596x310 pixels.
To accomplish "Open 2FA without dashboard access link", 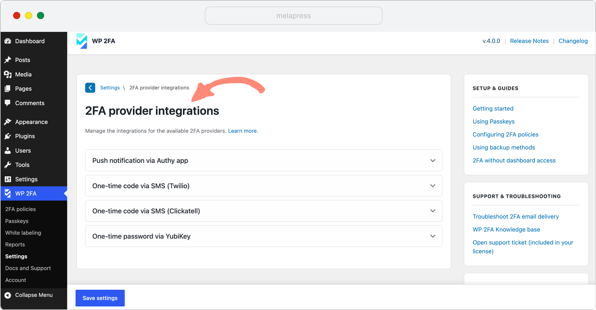I will pos(514,161).
